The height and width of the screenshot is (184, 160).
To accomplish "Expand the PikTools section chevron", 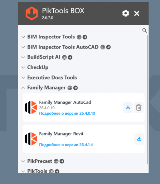I will (23, 171).
